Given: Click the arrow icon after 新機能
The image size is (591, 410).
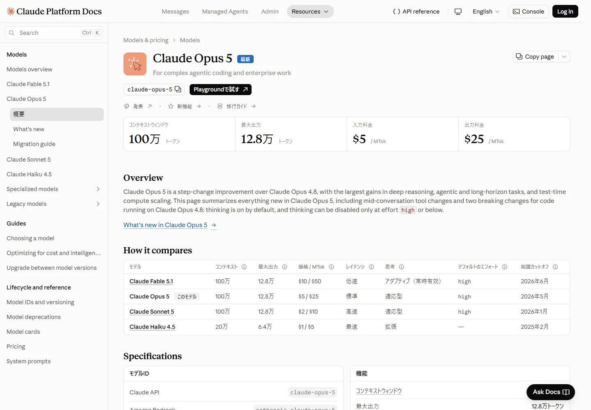Looking at the screenshot, I should click(x=199, y=106).
